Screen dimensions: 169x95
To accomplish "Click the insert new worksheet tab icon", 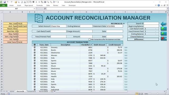I will tap(52, 91).
